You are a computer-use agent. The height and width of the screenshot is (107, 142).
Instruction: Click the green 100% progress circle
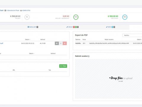[x=76, y=17]
